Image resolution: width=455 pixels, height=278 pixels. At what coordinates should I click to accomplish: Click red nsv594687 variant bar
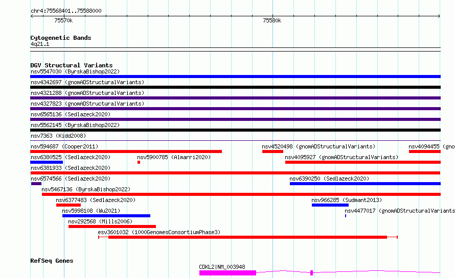[x=126, y=151]
